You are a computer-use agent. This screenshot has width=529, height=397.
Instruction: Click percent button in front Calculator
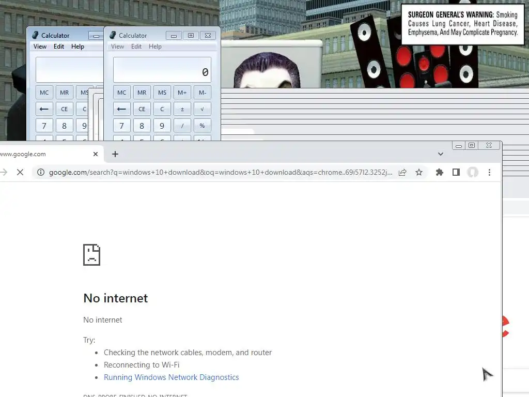[x=203, y=126]
